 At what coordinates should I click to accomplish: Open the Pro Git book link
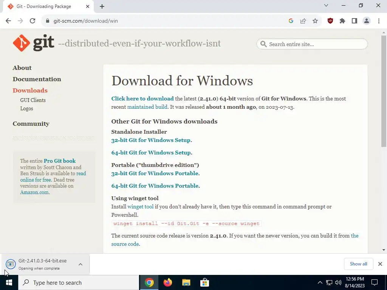60,161
